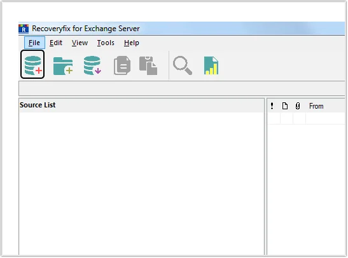Viewport: 348px width, 258px height.
Task: Click the add folder destination icon
Action: click(x=63, y=66)
